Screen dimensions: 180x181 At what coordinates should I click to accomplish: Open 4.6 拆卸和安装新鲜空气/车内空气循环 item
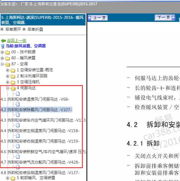(44, 152)
